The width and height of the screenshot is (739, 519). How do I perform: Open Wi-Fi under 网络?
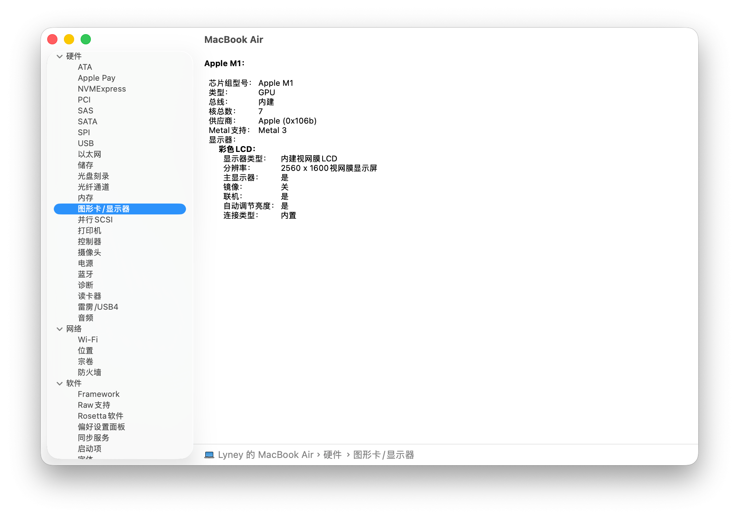[x=88, y=340]
